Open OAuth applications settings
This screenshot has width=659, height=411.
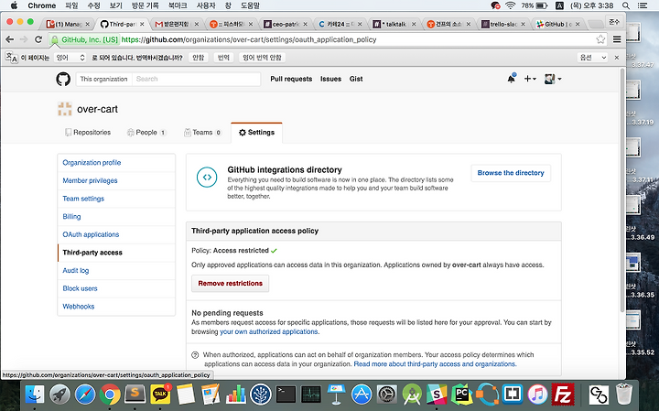[91, 234]
